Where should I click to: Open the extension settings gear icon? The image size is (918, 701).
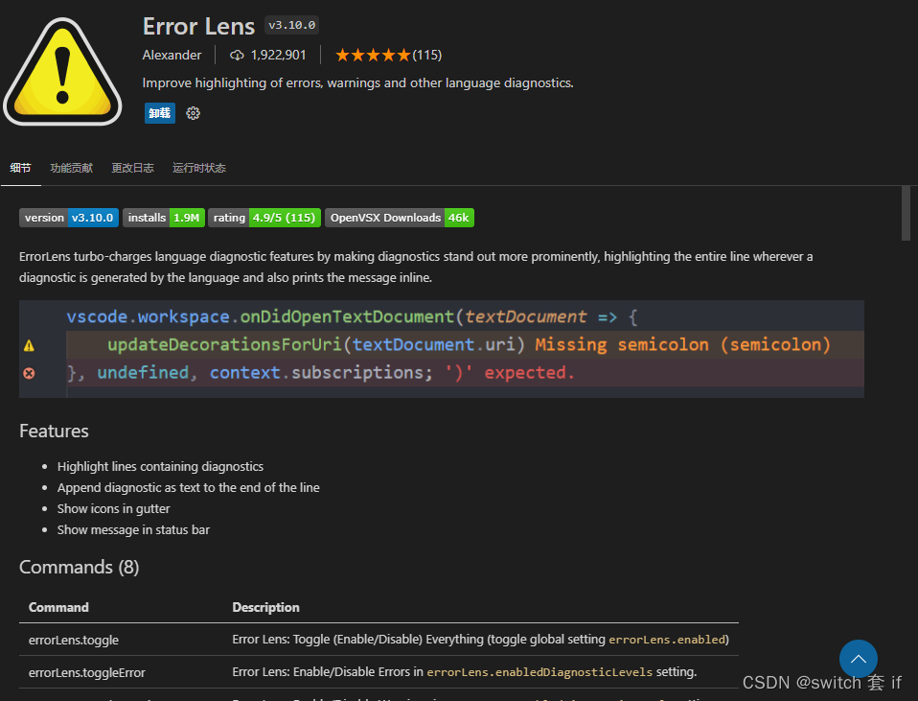click(192, 113)
